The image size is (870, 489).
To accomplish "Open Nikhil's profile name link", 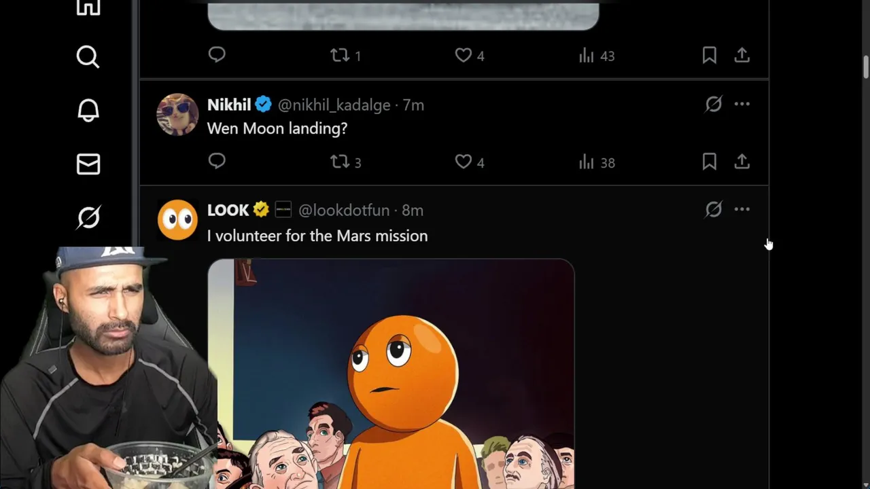I will point(229,105).
